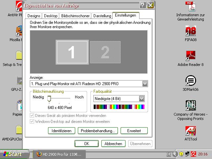
Task: Select monitor 1 in arrangement preview
Action: (72, 52)
